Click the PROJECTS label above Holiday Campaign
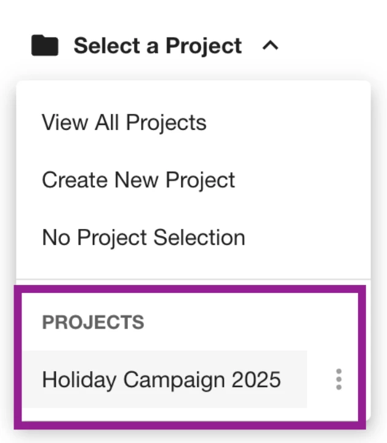 93,322
